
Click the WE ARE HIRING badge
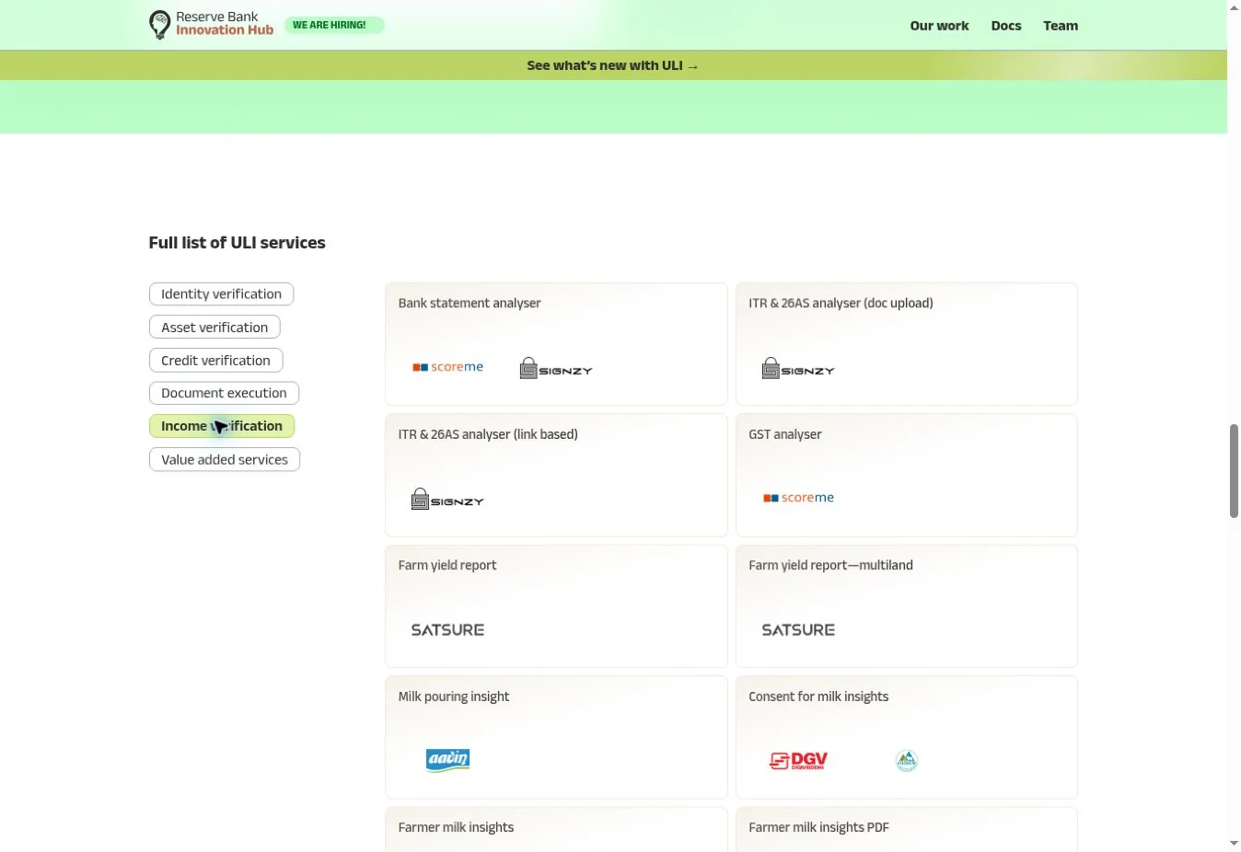333,25
